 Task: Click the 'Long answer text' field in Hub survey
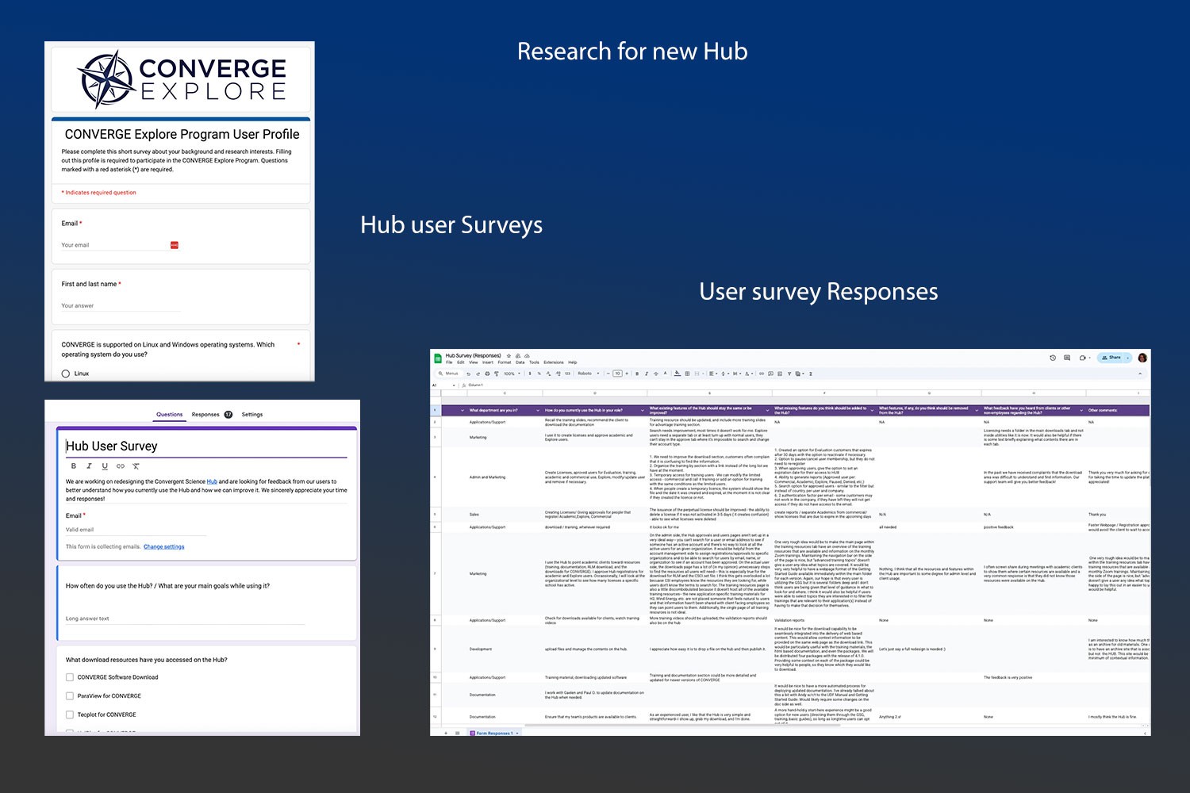click(x=185, y=619)
